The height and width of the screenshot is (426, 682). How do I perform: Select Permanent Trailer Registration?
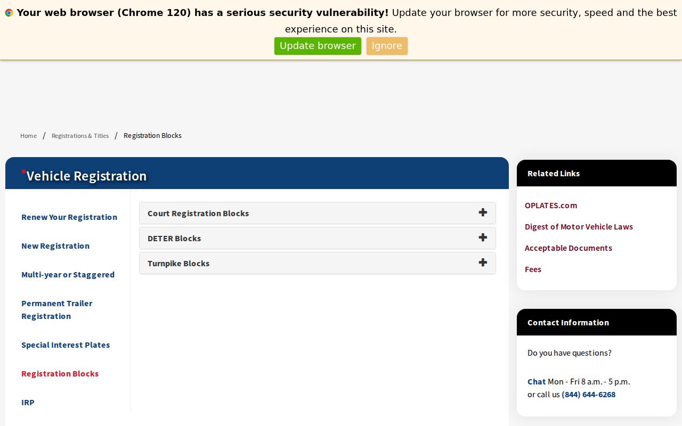[x=57, y=310]
